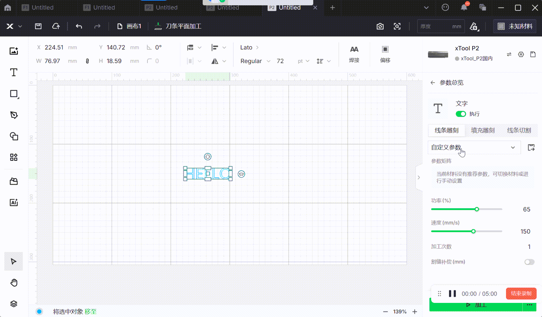Enable the 割缝补偿 toggle

[529, 262]
